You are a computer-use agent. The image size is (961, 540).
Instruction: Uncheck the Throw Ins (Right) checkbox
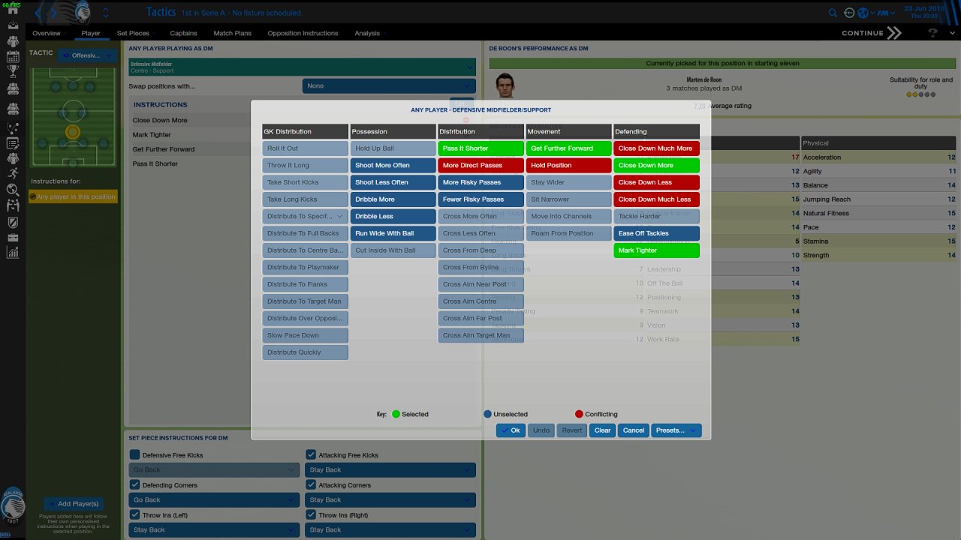[311, 514]
